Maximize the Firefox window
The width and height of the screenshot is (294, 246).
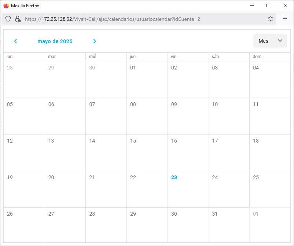click(x=268, y=5)
